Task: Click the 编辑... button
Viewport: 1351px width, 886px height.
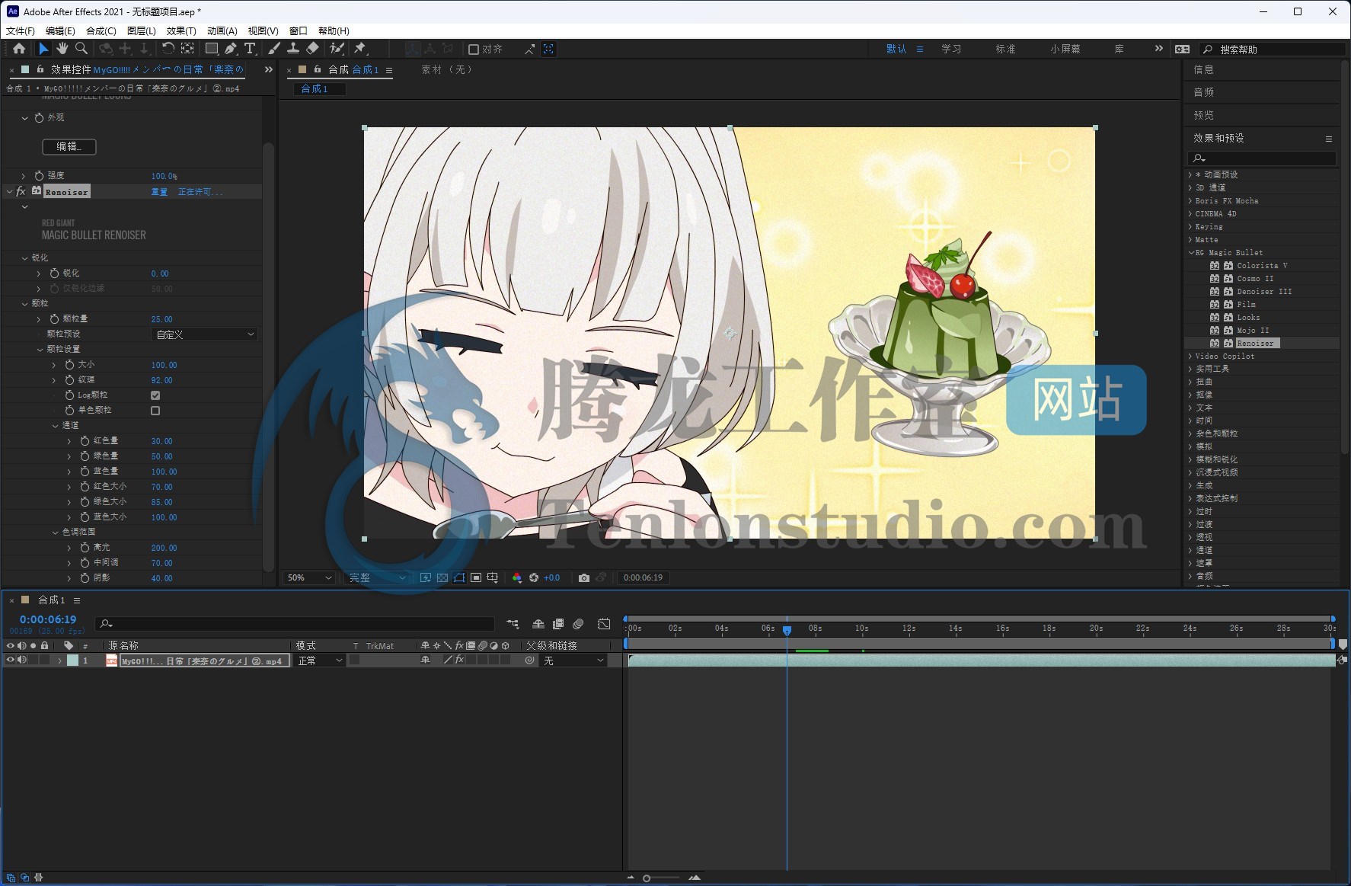Action: tap(69, 146)
